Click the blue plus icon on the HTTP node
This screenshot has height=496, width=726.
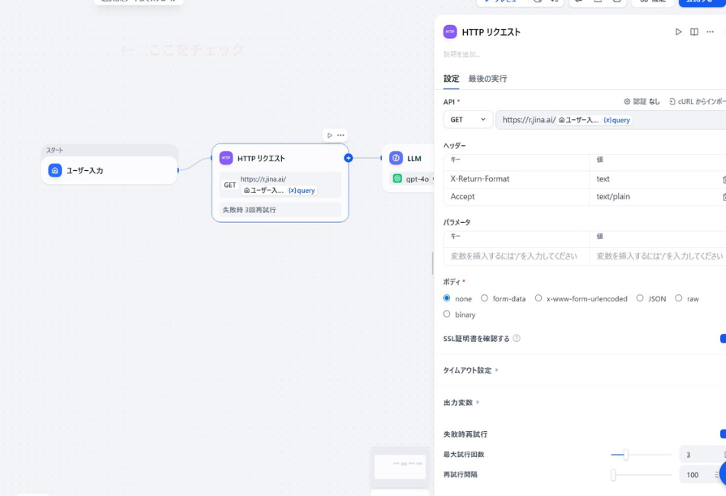pyautogui.click(x=348, y=158)
